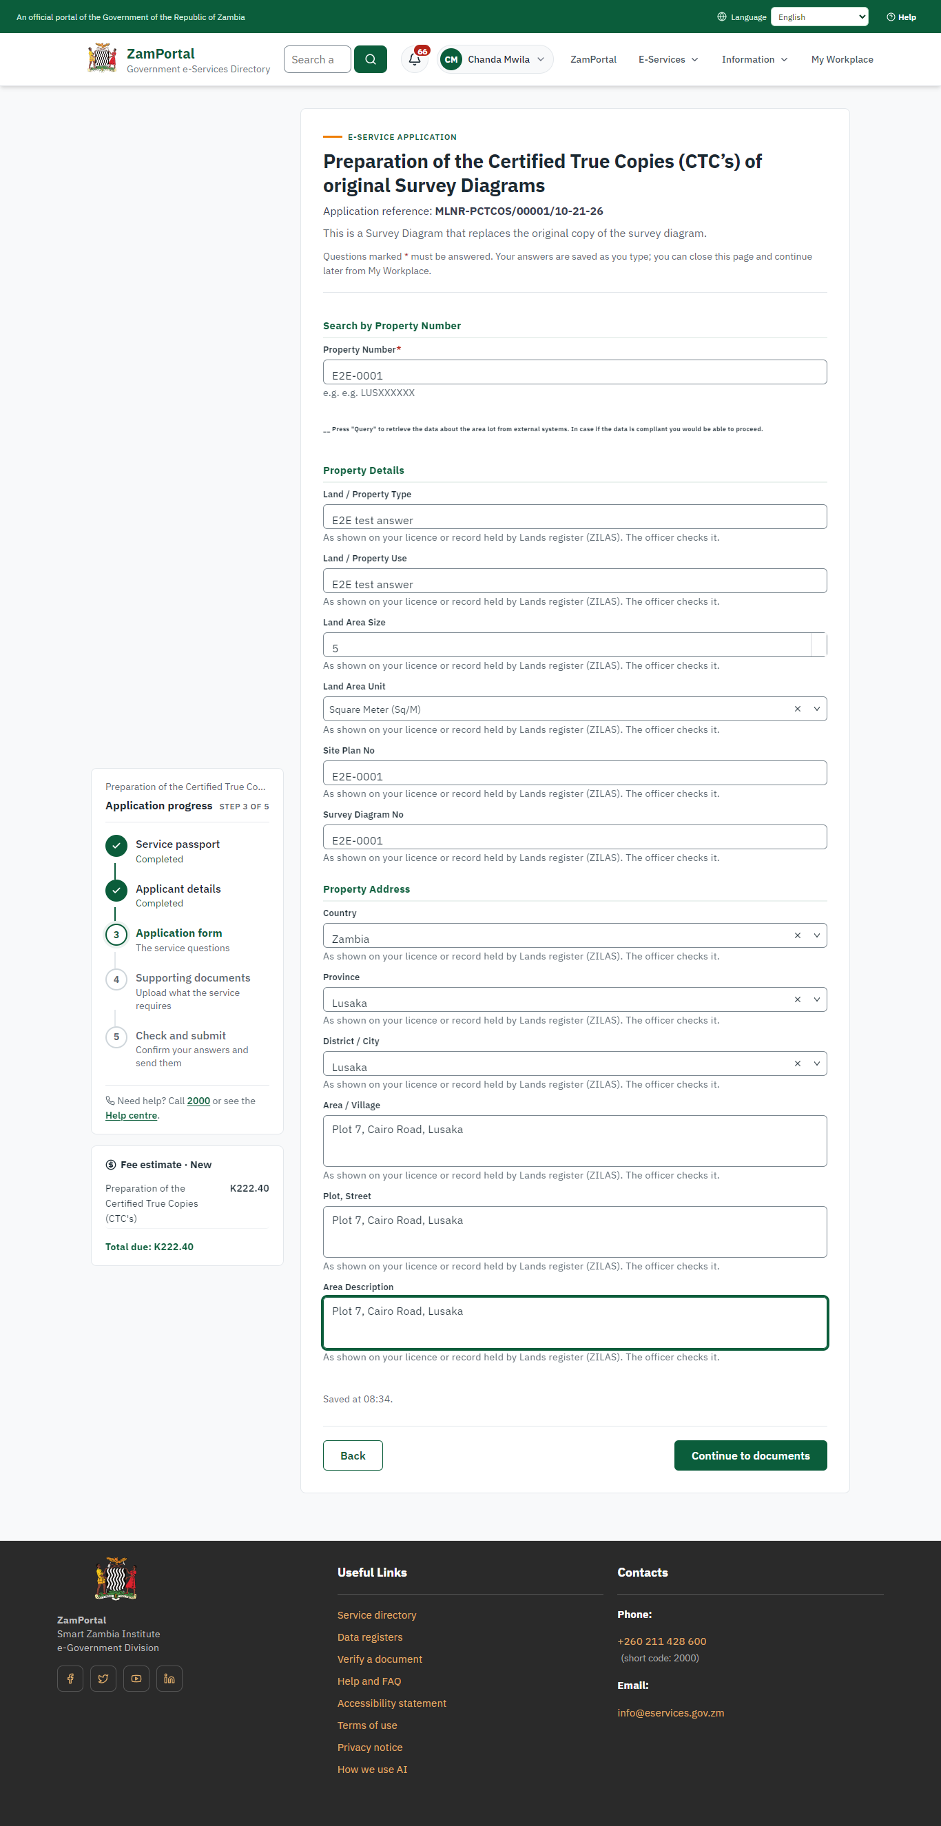Viewport: 941px width, 1826px height.
Task: Clear the District / City selection
Action: coord(798,1064)
